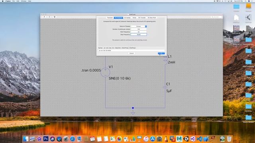Open the Edit menu in menu bar
The image size is (255, 143).
pos(18,1)
